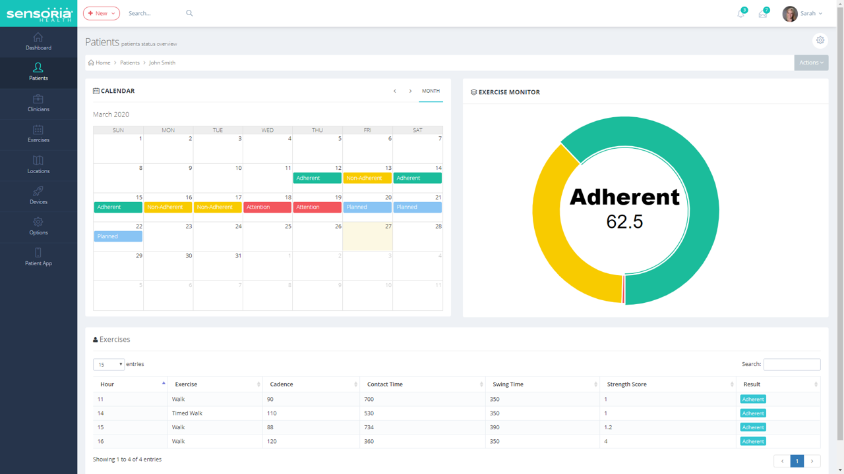Viewport: 844px width, 474px height.
Task: Select the Adherent event on March 12
Action: [x=317, y=178]
